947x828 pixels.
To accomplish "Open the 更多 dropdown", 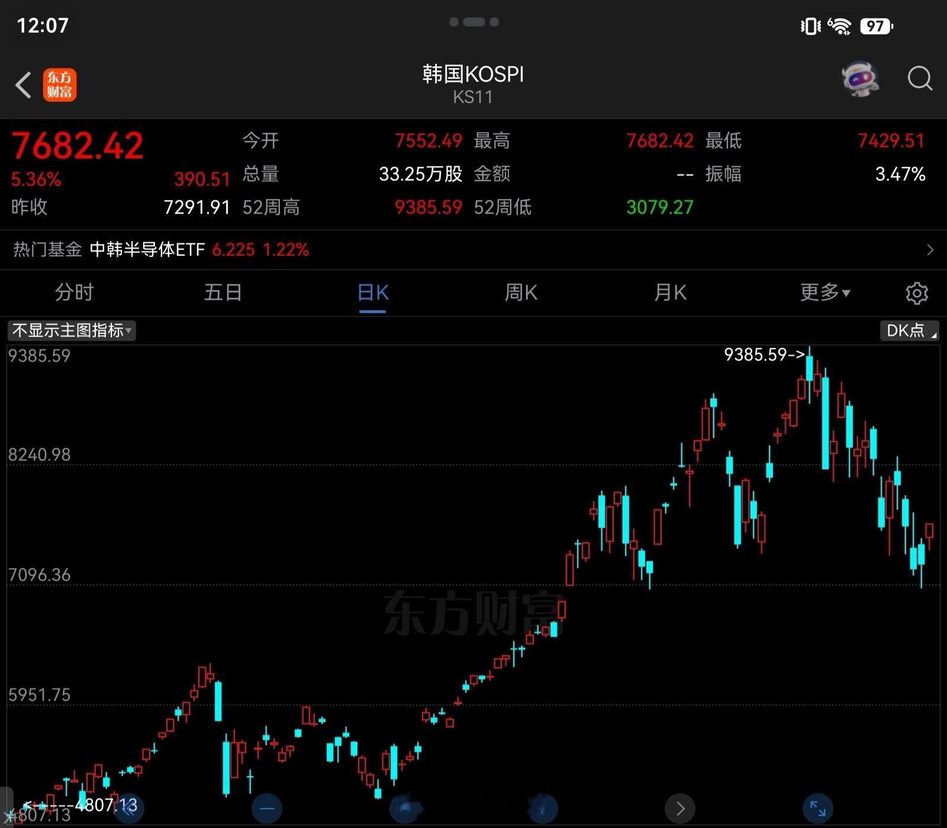I will 825,292.
